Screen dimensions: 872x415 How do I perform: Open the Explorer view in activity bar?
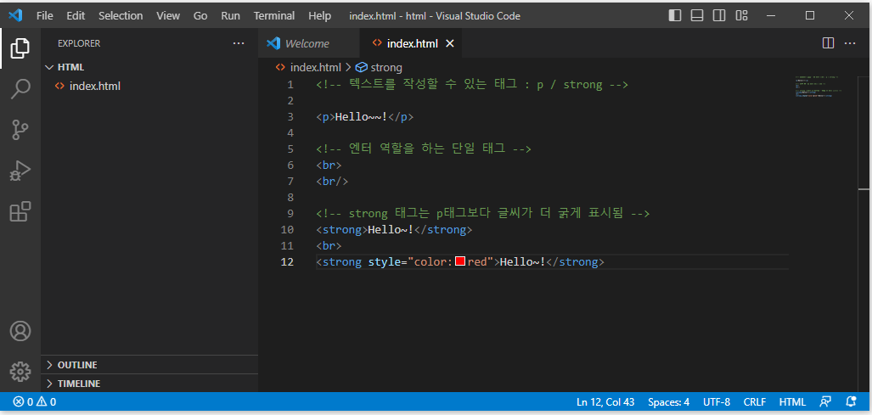pos(20,48)
